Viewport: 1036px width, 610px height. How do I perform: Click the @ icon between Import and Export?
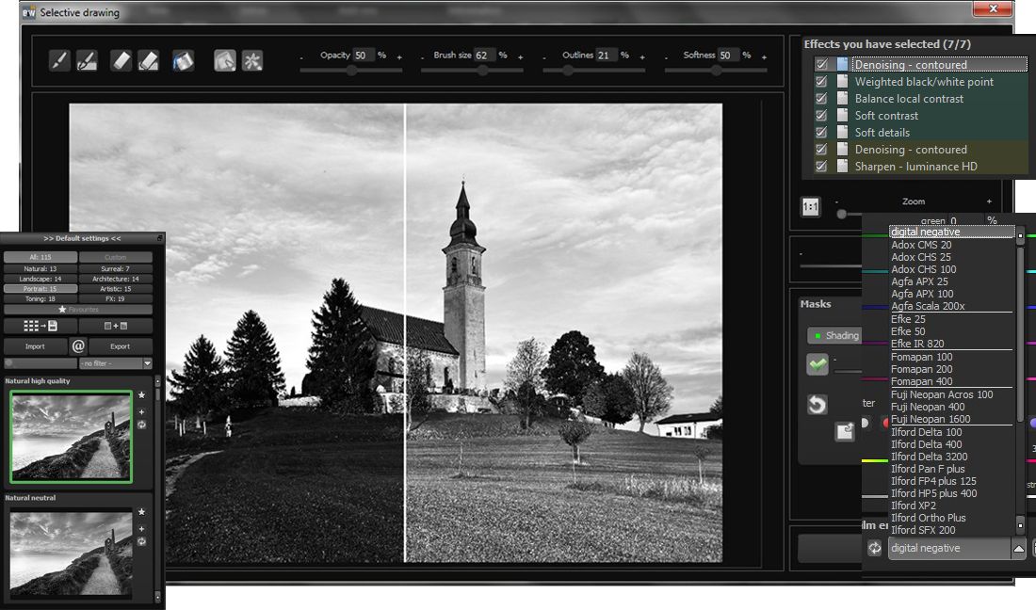click(78, 346)
